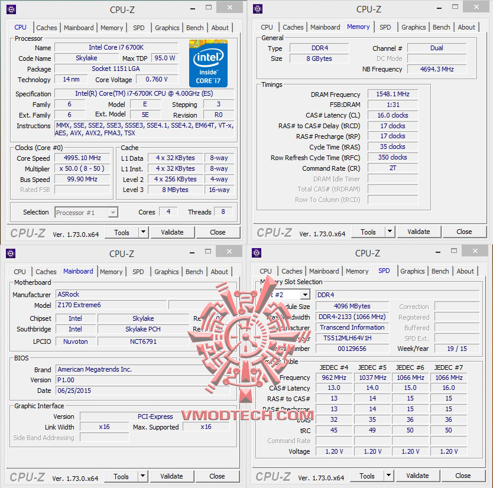The height and width of the screenshot is (488, 493).
Task: Open the Mainboard tab in the CPU window
Action: pyautogui.click(x=79, y=28)
